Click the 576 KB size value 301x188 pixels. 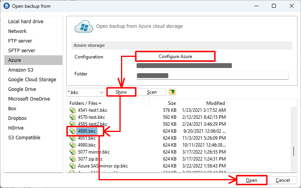pyautogui.click(x=170, y=110)
